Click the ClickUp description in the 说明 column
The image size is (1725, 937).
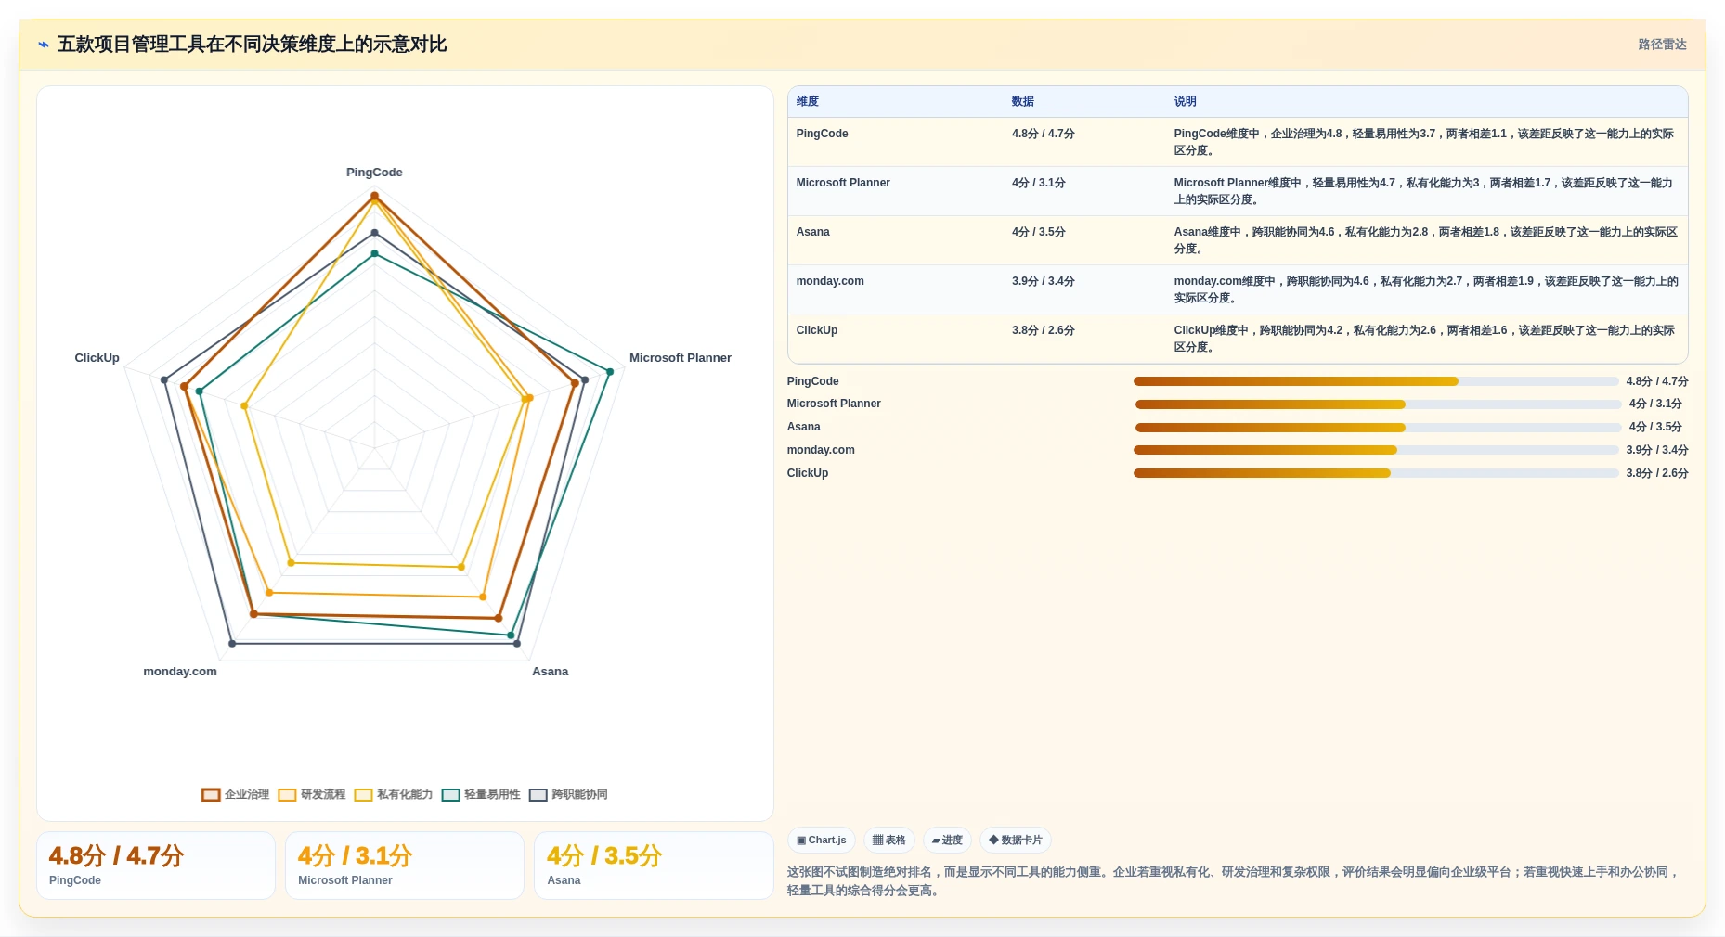point(1424,339)
